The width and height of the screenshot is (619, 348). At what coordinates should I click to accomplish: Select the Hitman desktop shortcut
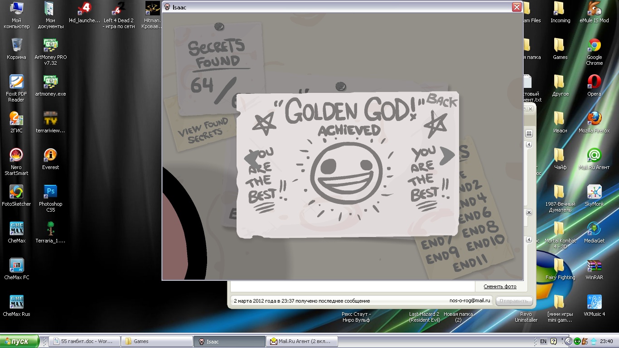152,15
